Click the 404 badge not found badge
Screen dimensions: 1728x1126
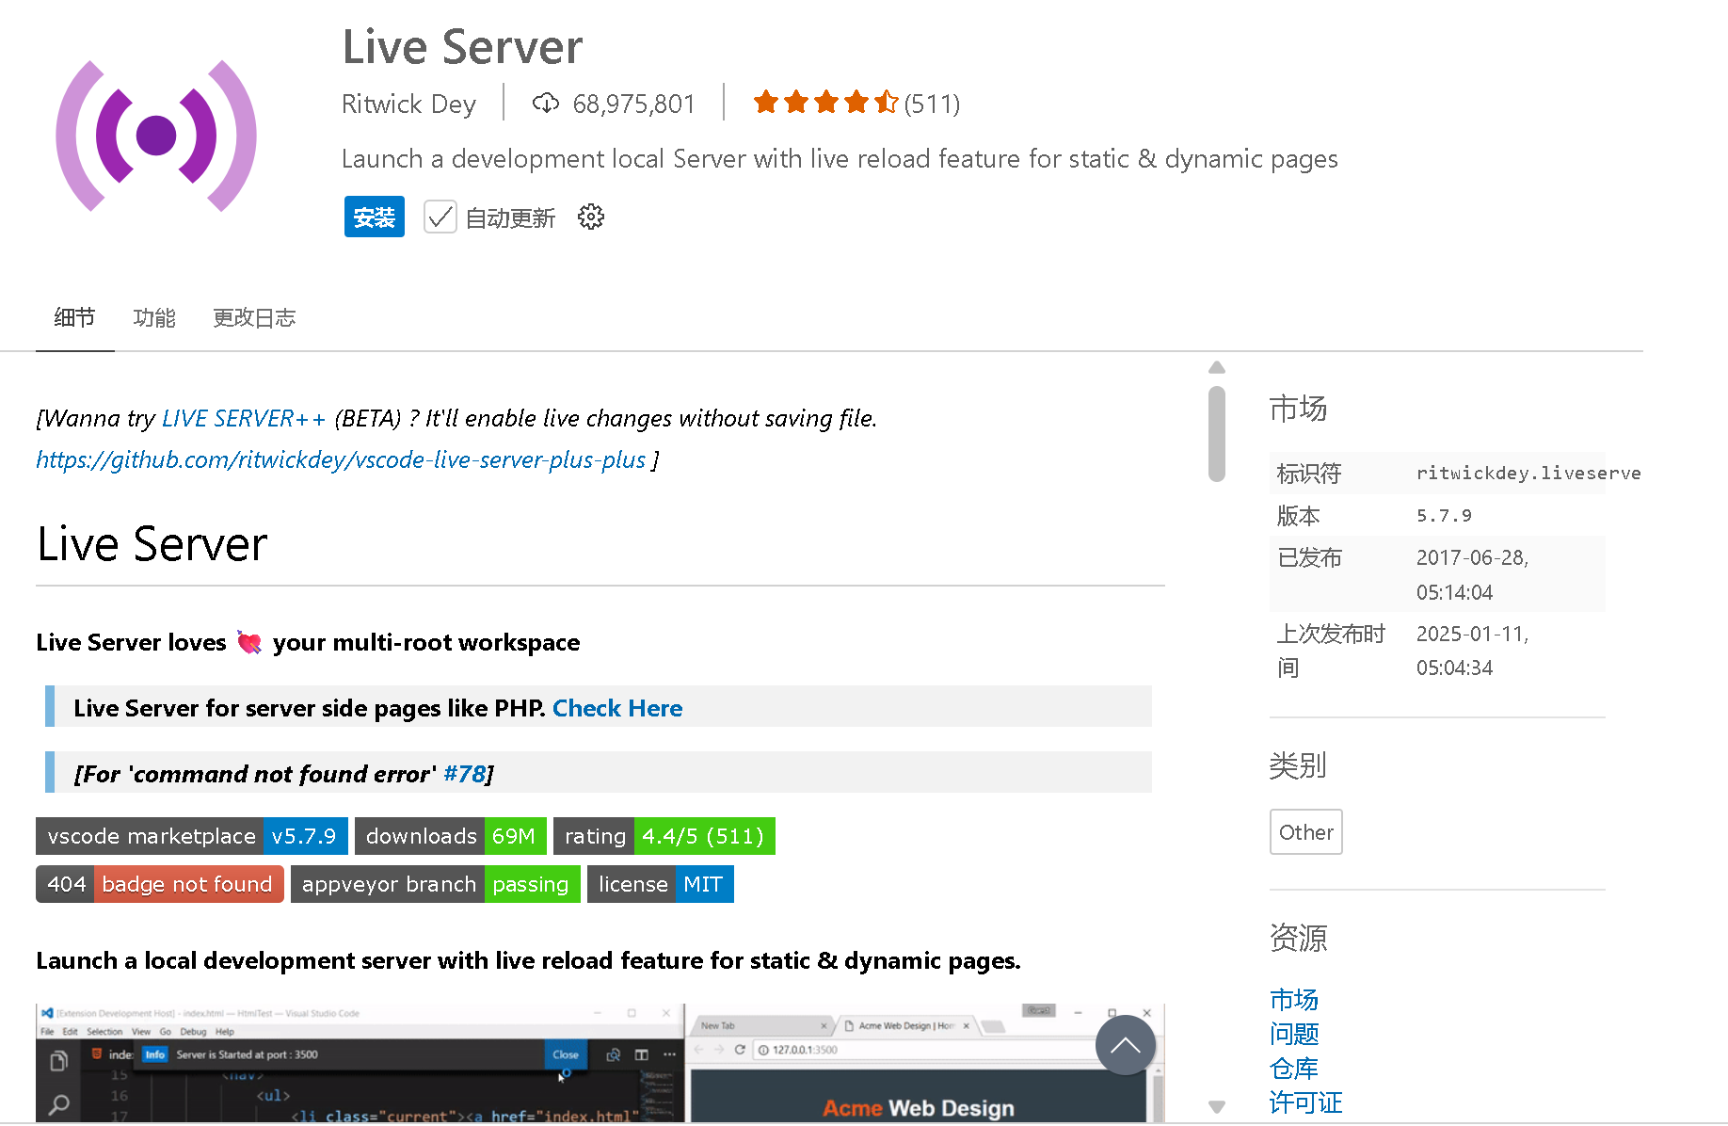click(160, 884)
